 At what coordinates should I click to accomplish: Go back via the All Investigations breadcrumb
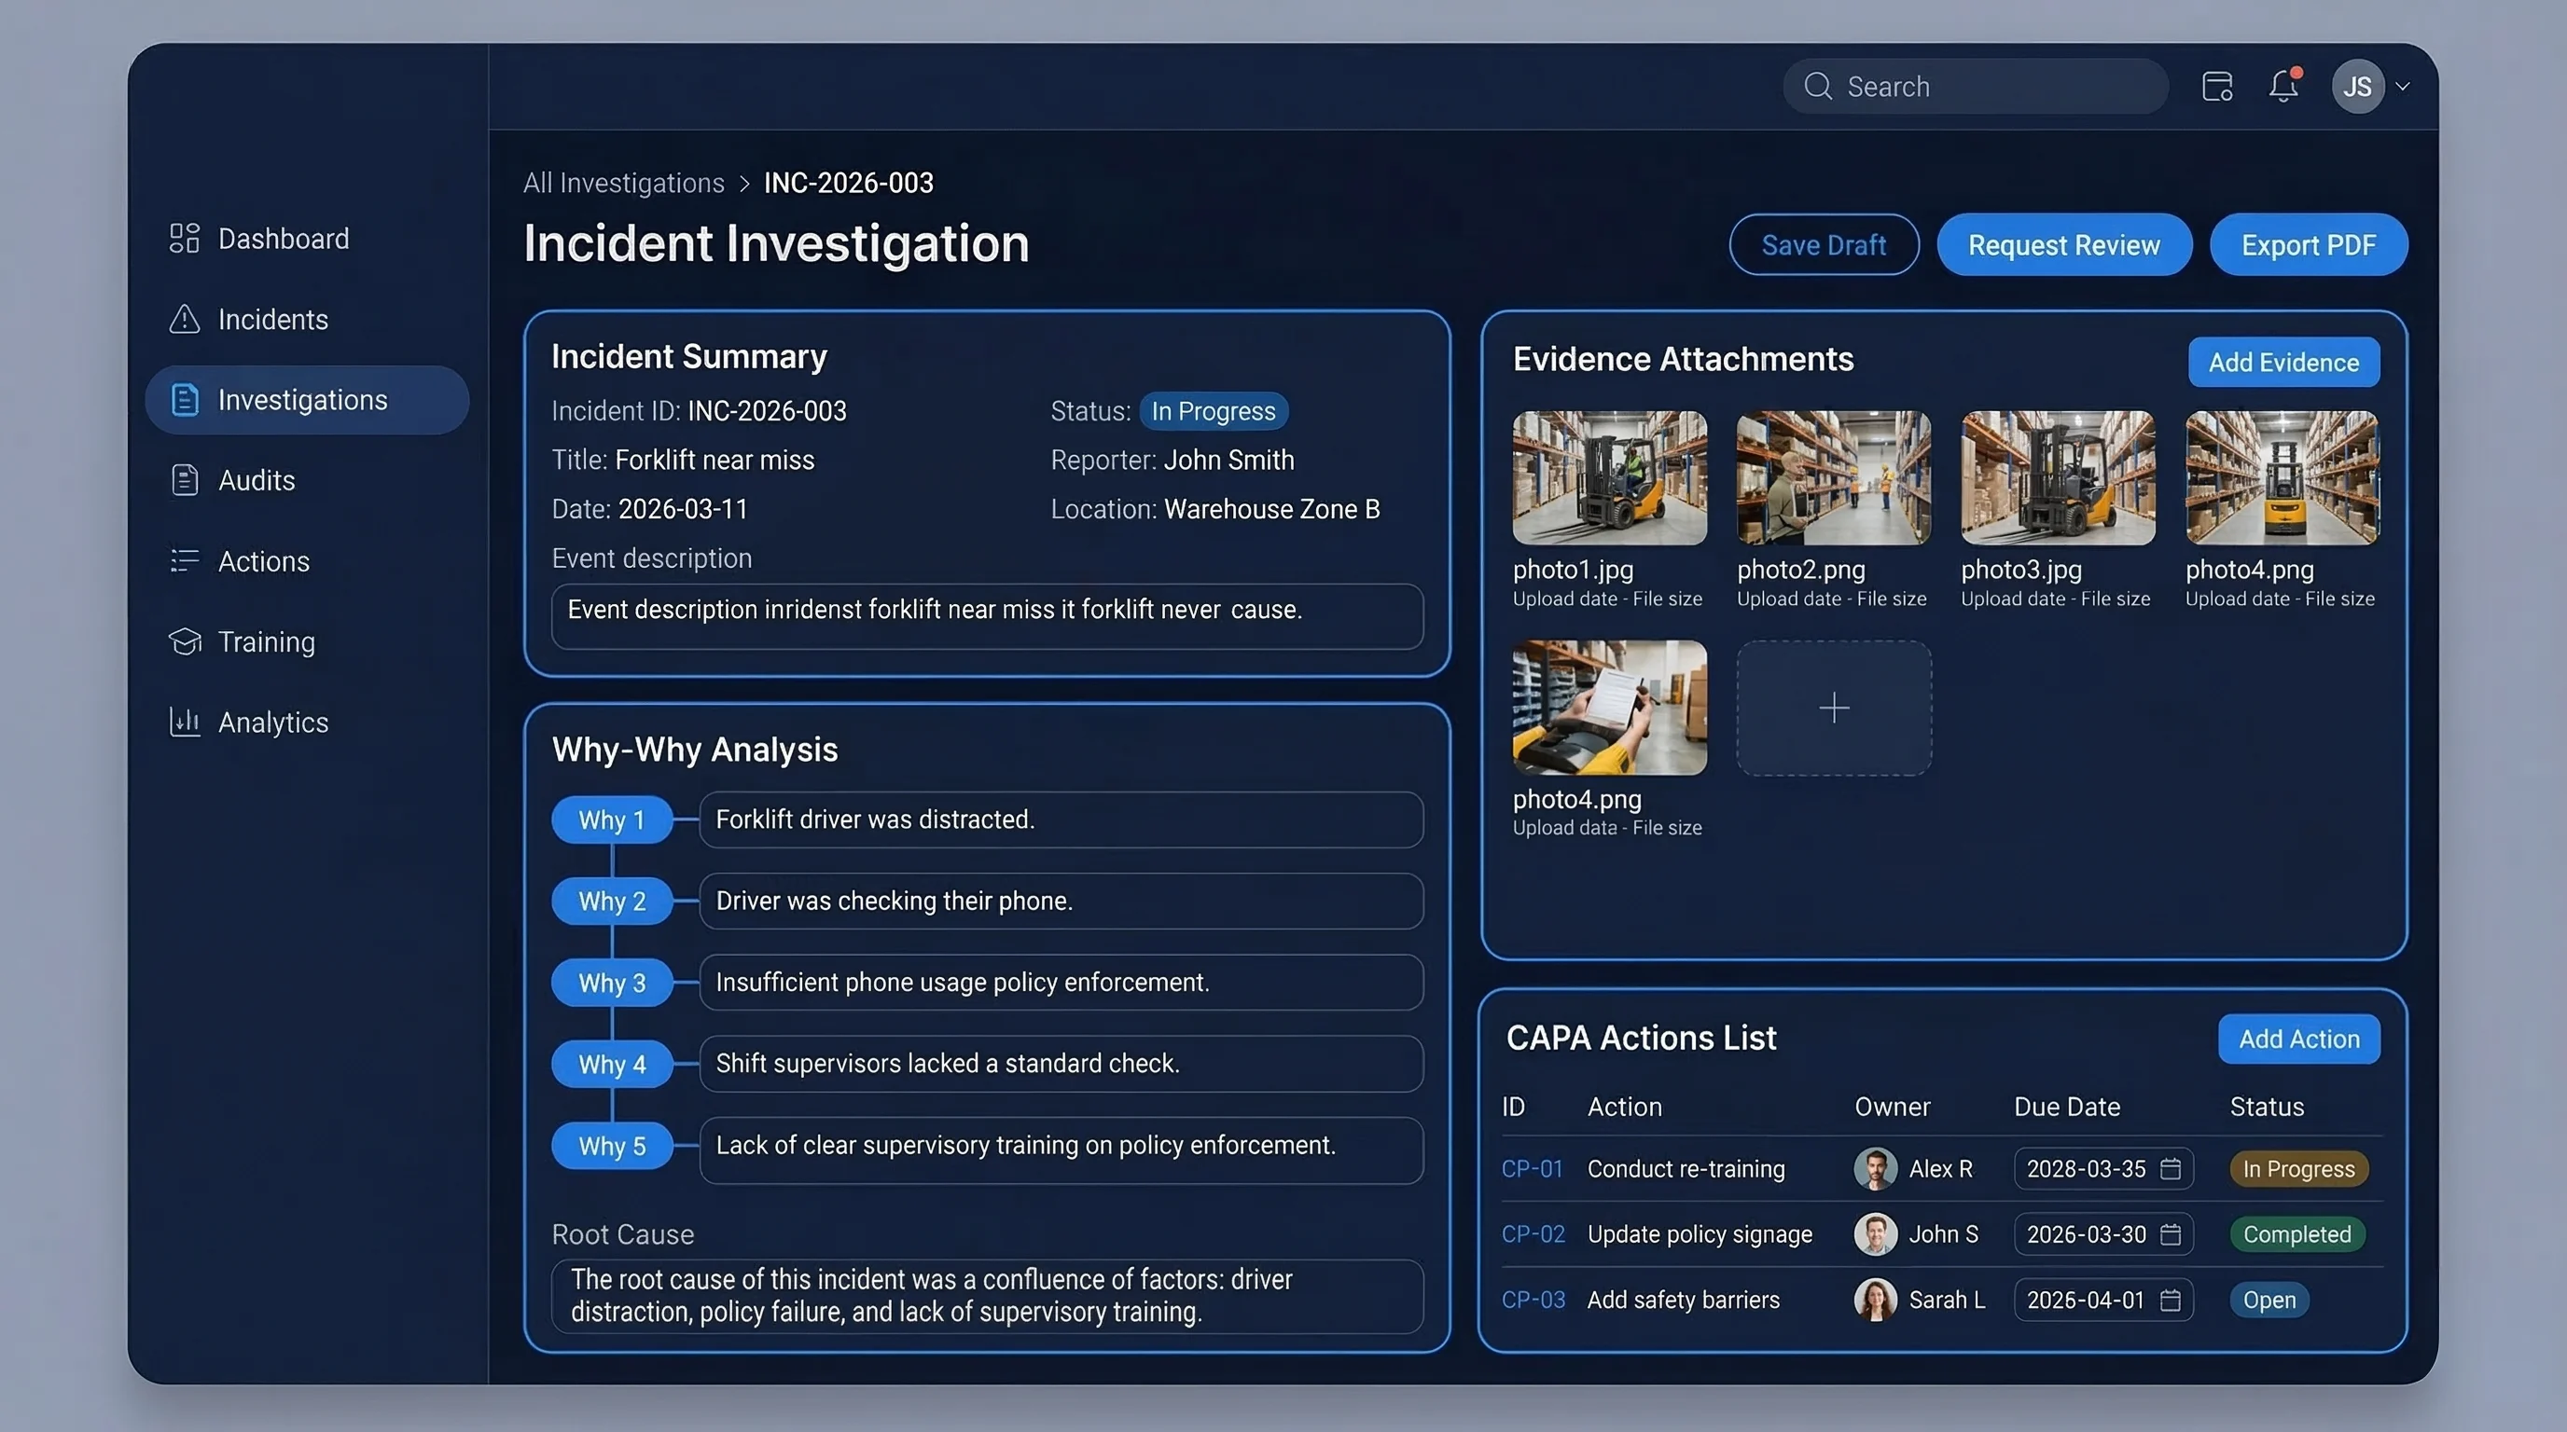click(624, 182)
